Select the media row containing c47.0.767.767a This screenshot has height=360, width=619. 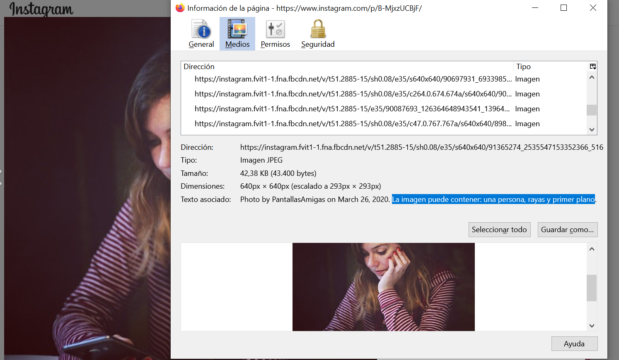tap(384, 124)
